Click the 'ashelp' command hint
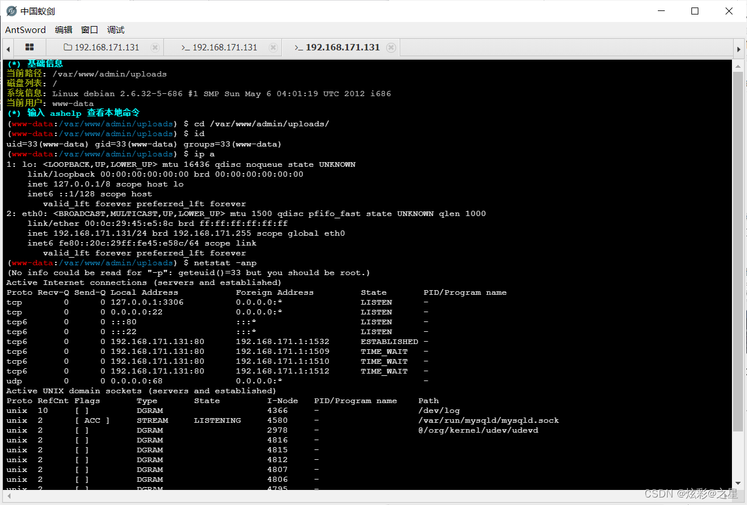 pos(65,114)
